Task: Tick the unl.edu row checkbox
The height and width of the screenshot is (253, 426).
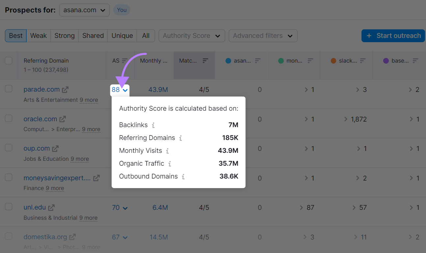Action: [9, 207]
